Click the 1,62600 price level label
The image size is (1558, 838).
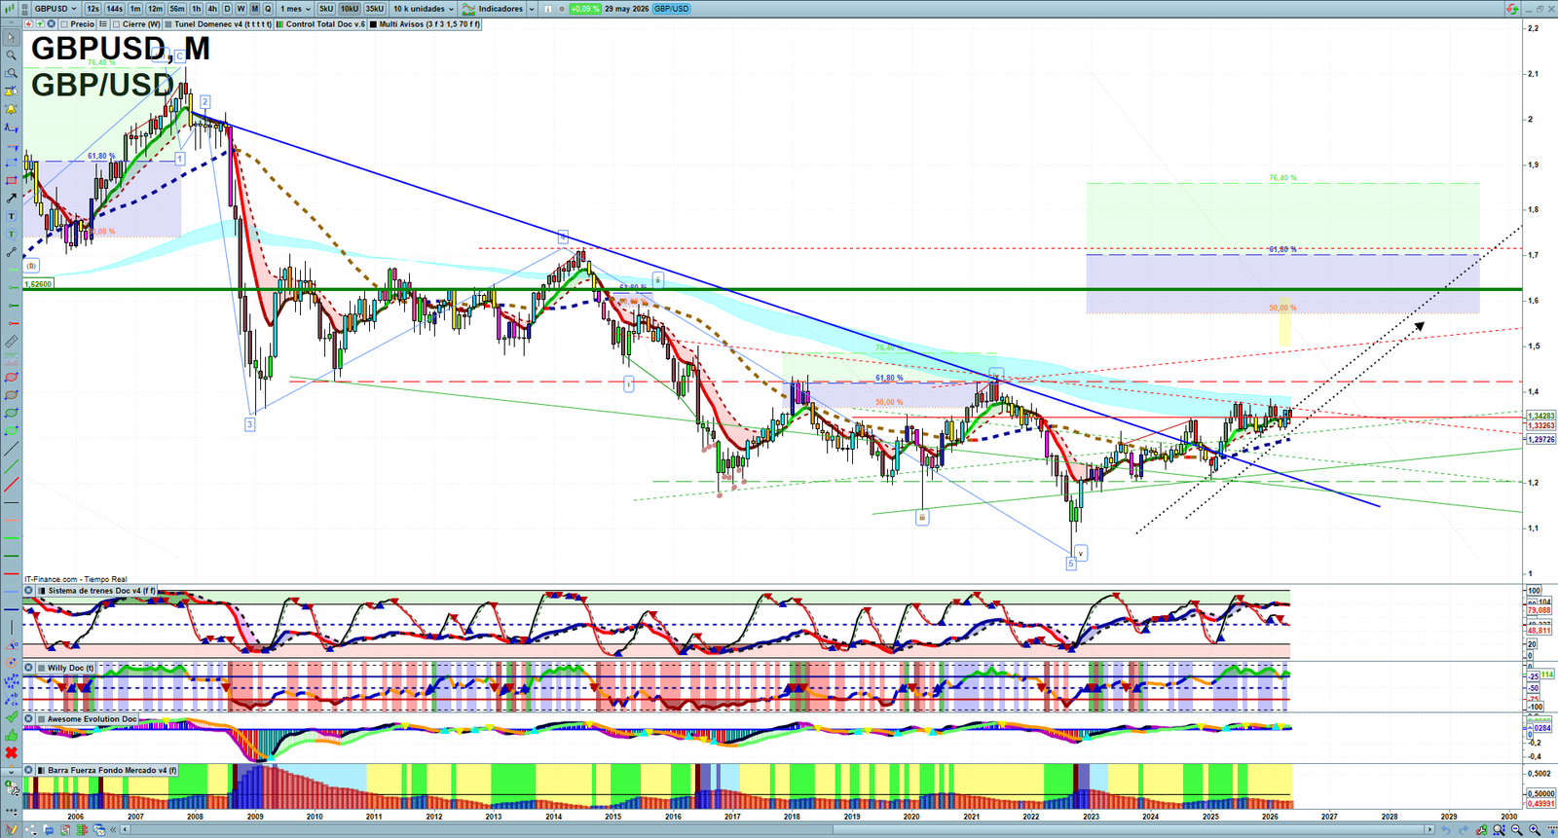click(x=39, y=284)
